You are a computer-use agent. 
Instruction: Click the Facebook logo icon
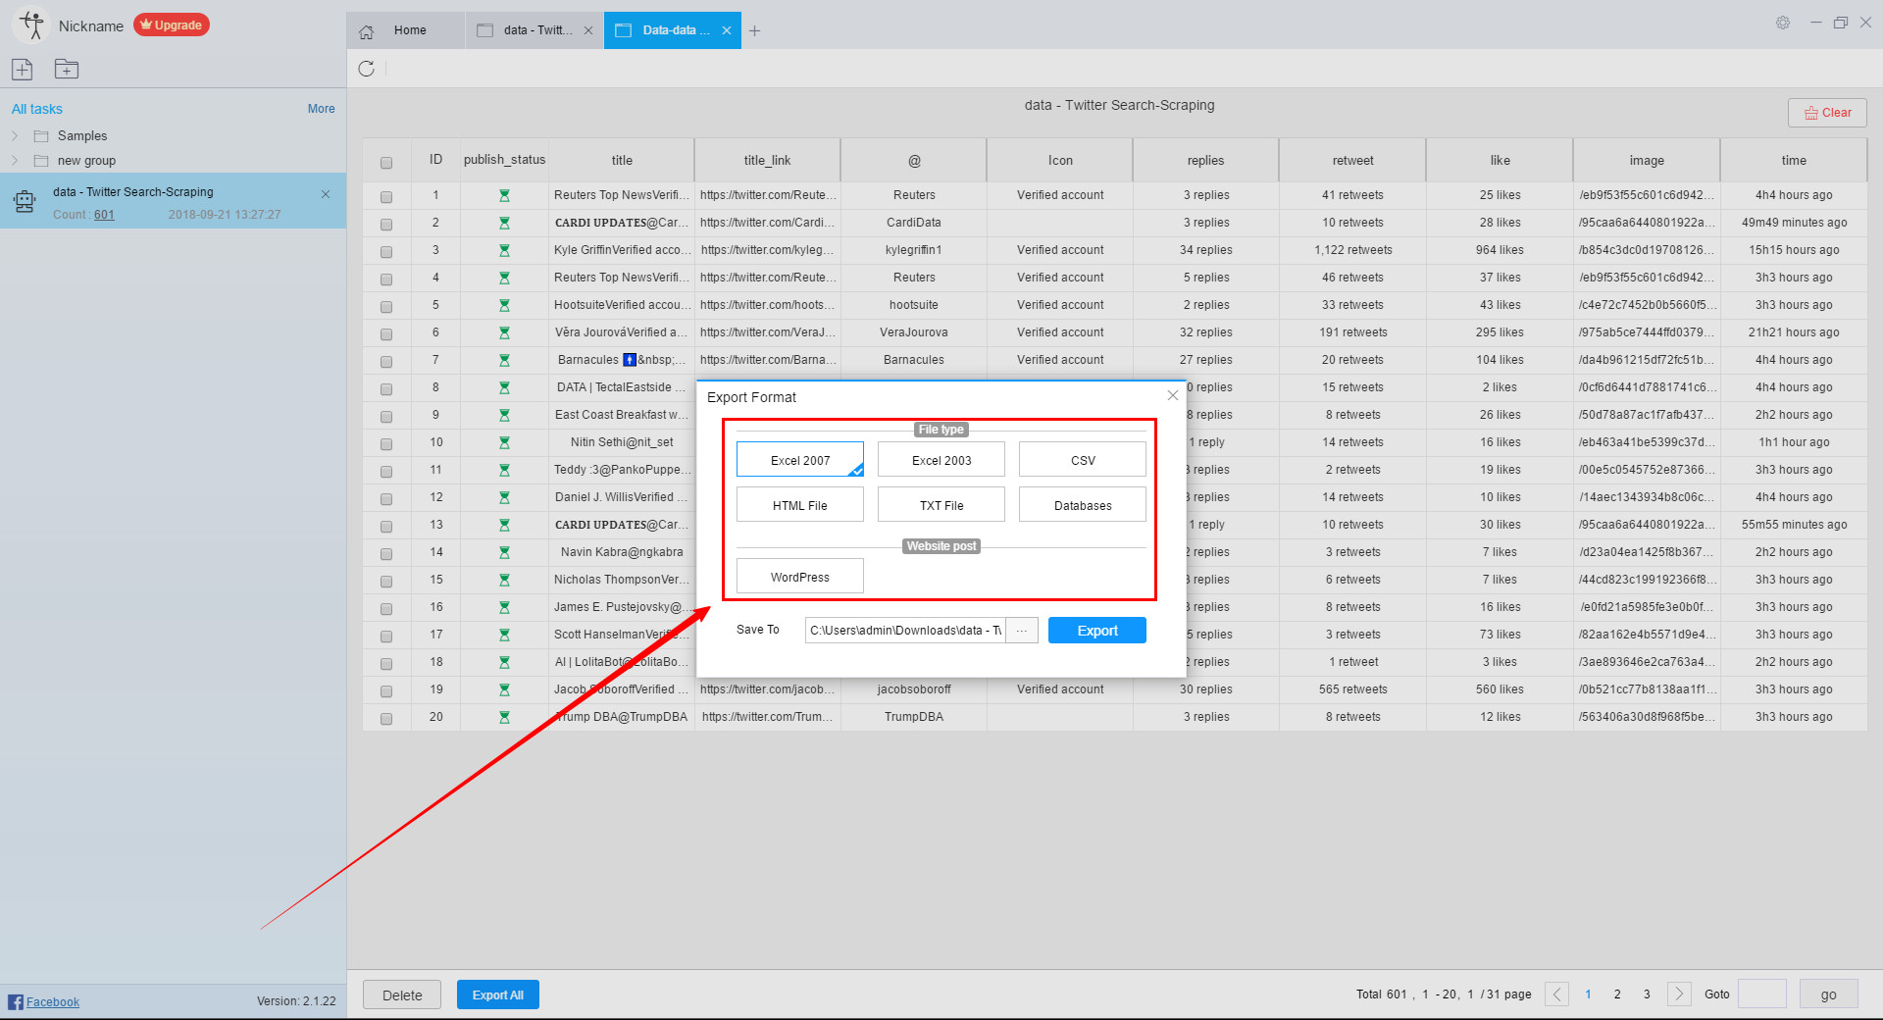point(16,1001)
